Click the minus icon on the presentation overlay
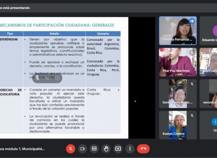Image resolution: width=217 pixels, height=158 pixels. point(57,78)
